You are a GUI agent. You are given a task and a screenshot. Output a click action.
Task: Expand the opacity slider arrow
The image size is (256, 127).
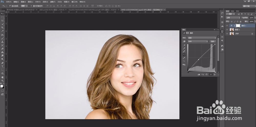click(255, 18)
